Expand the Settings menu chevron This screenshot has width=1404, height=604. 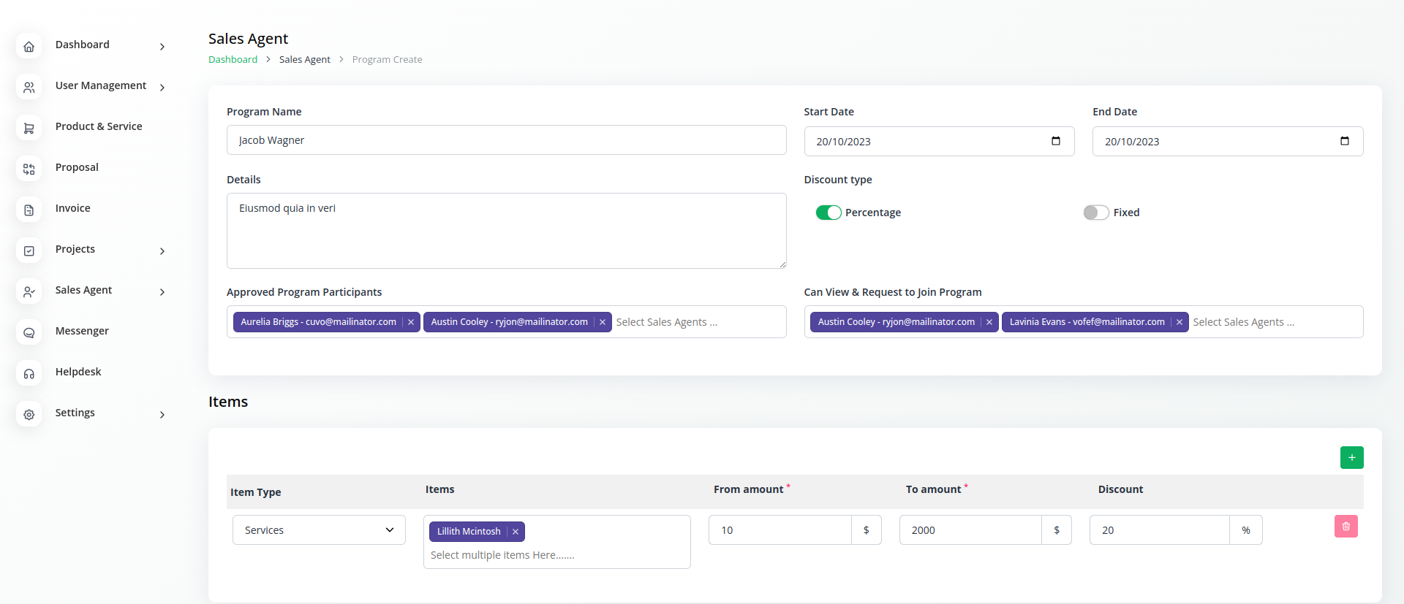162,415
